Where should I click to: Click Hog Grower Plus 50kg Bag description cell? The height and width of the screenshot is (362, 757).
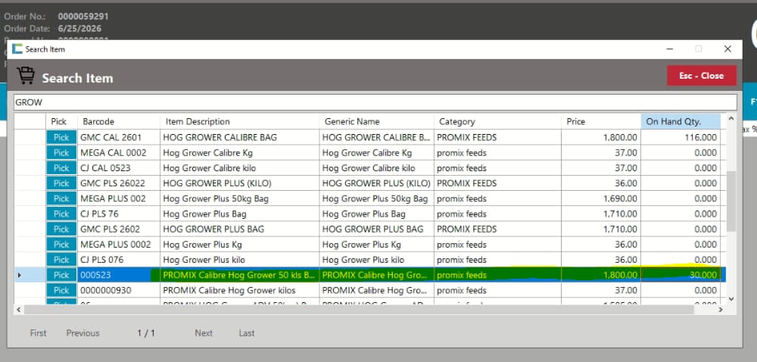(x=239, y=199)
